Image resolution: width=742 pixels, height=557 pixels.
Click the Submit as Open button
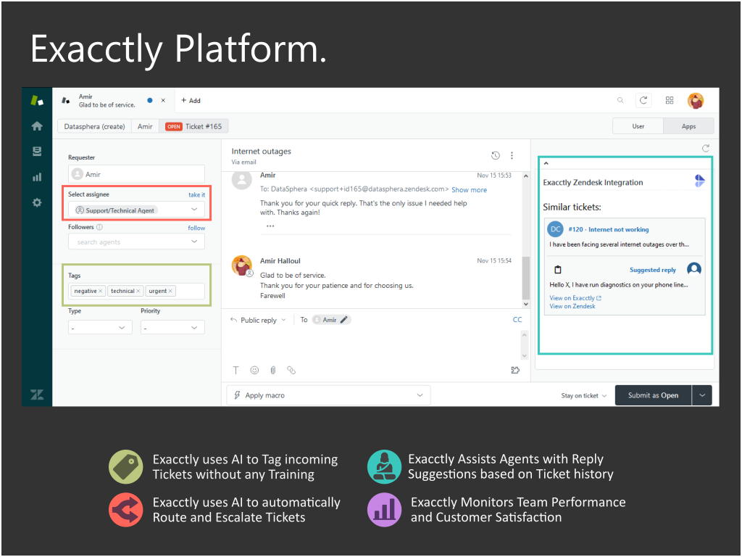point(653,395)
